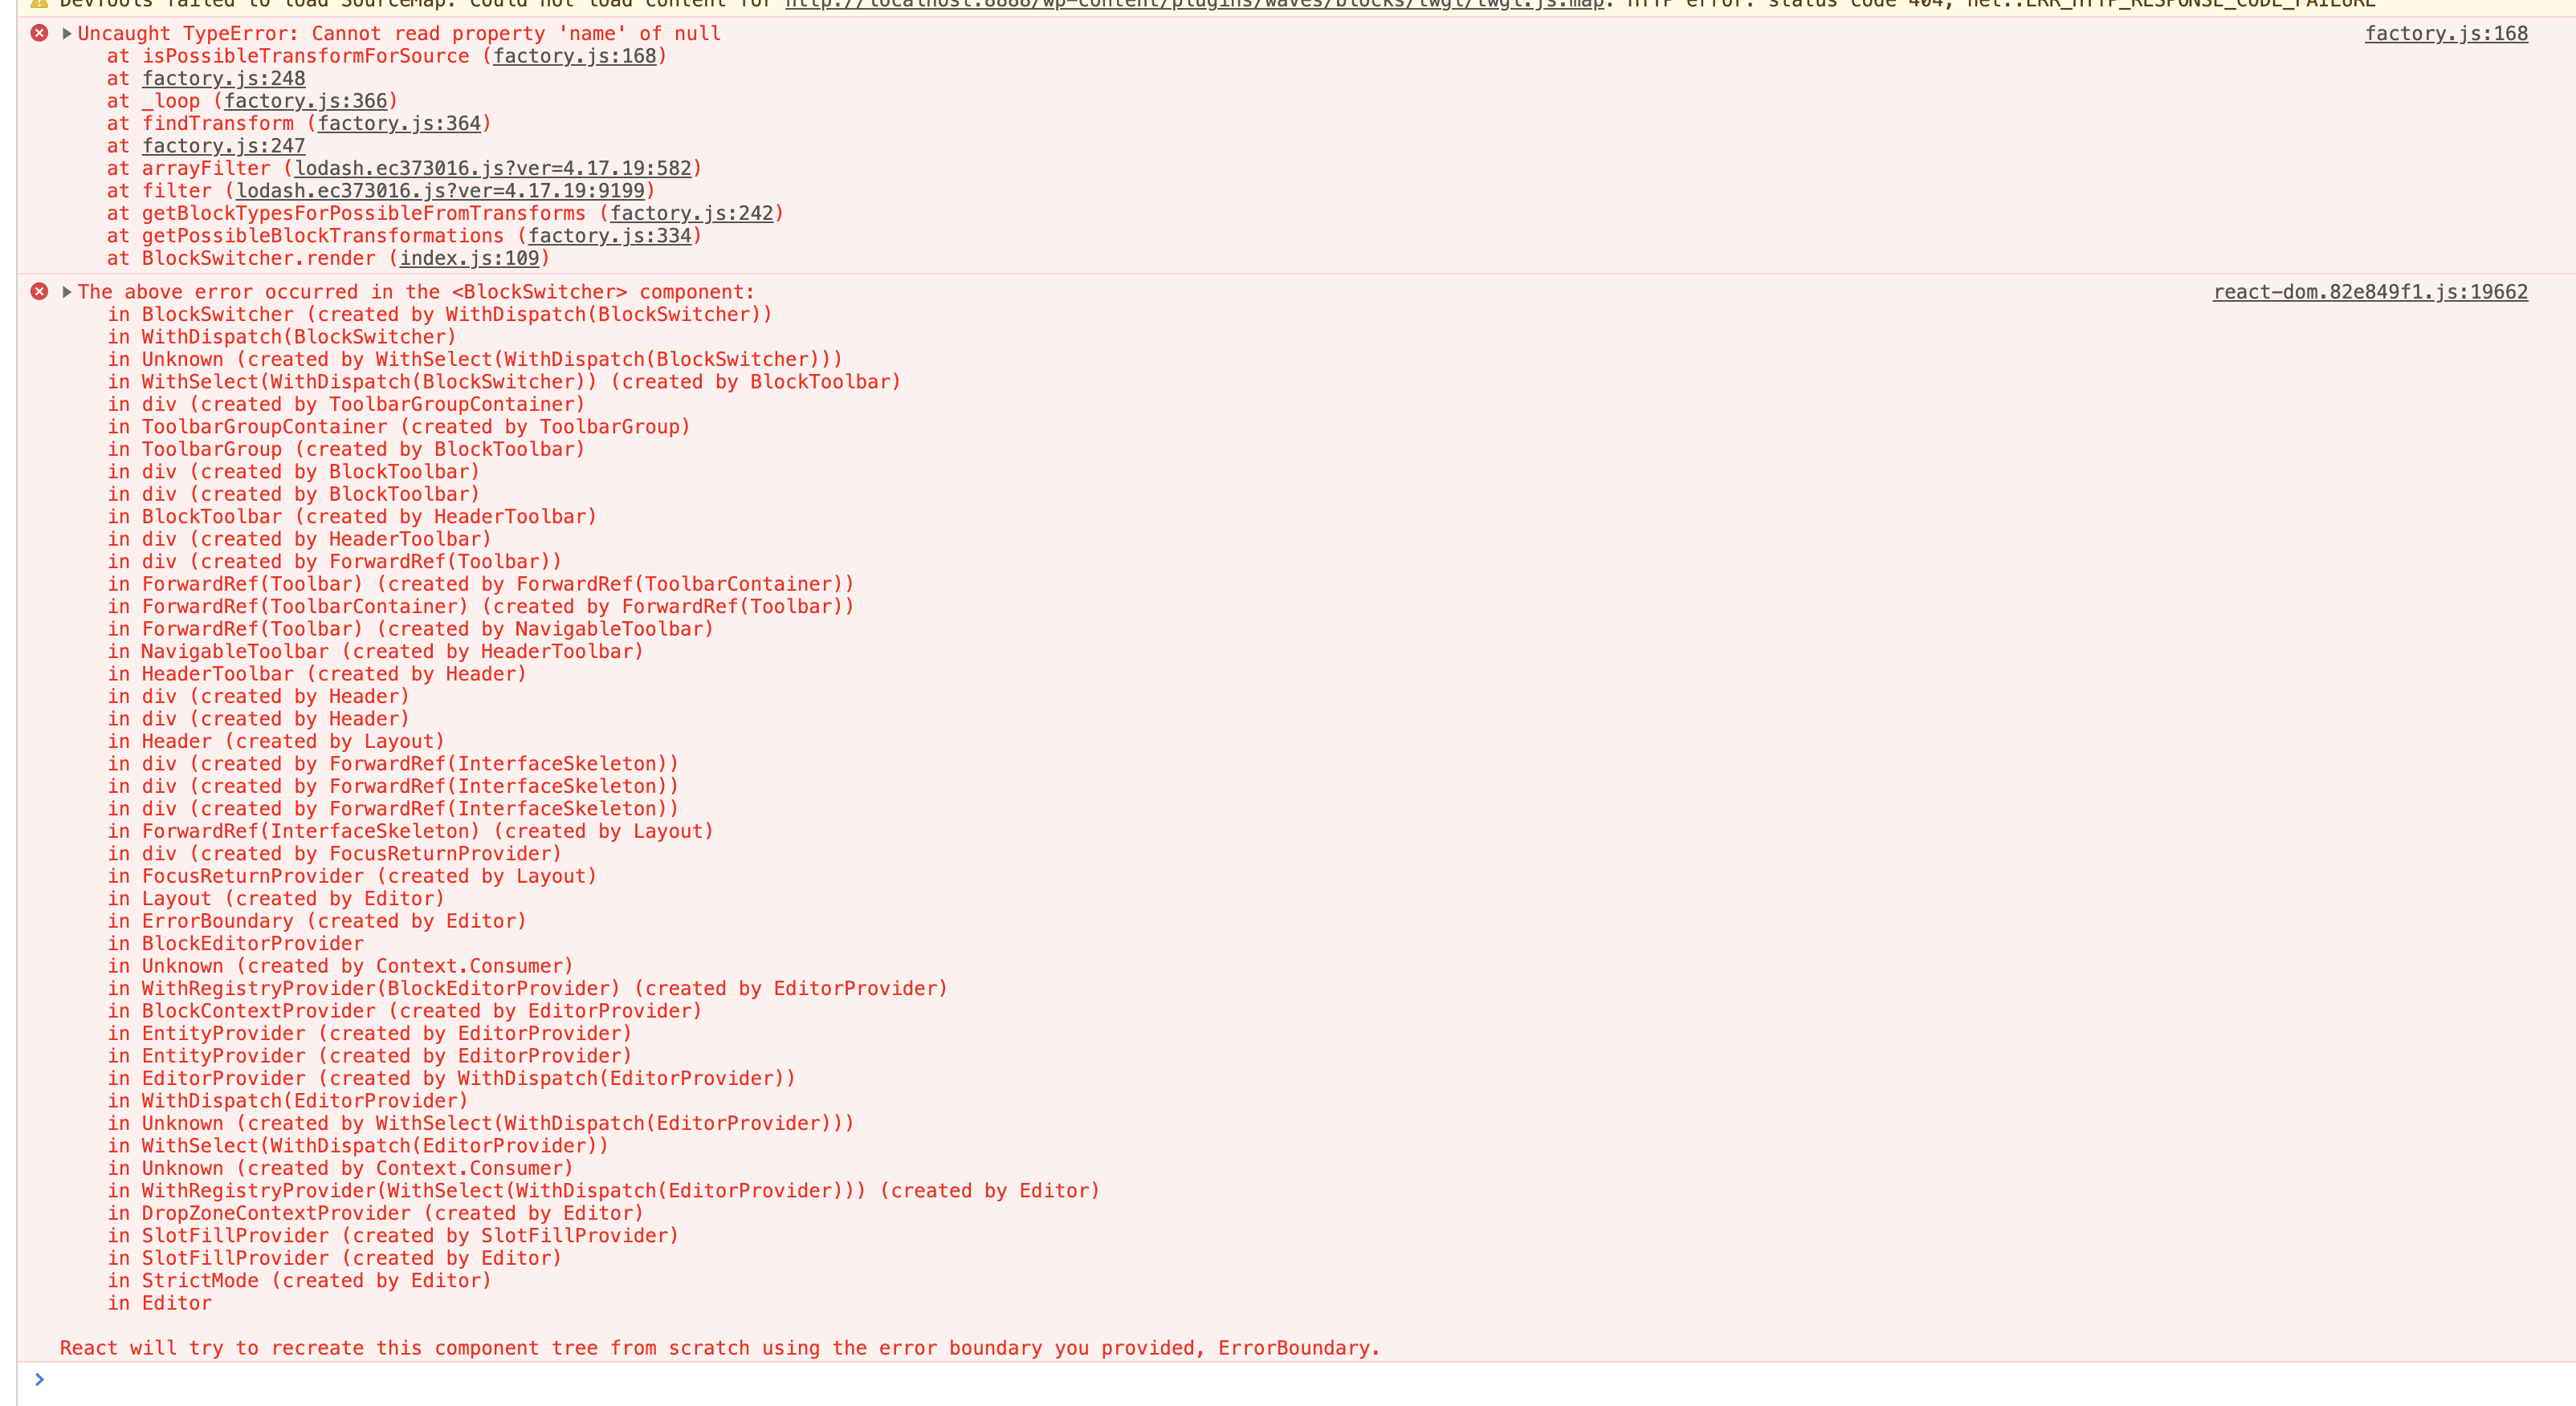This screenshot has width=2576, height=1406.
Task: Open react-dom.82e849f1.js:19662 source location
Action: (2369, 292)
